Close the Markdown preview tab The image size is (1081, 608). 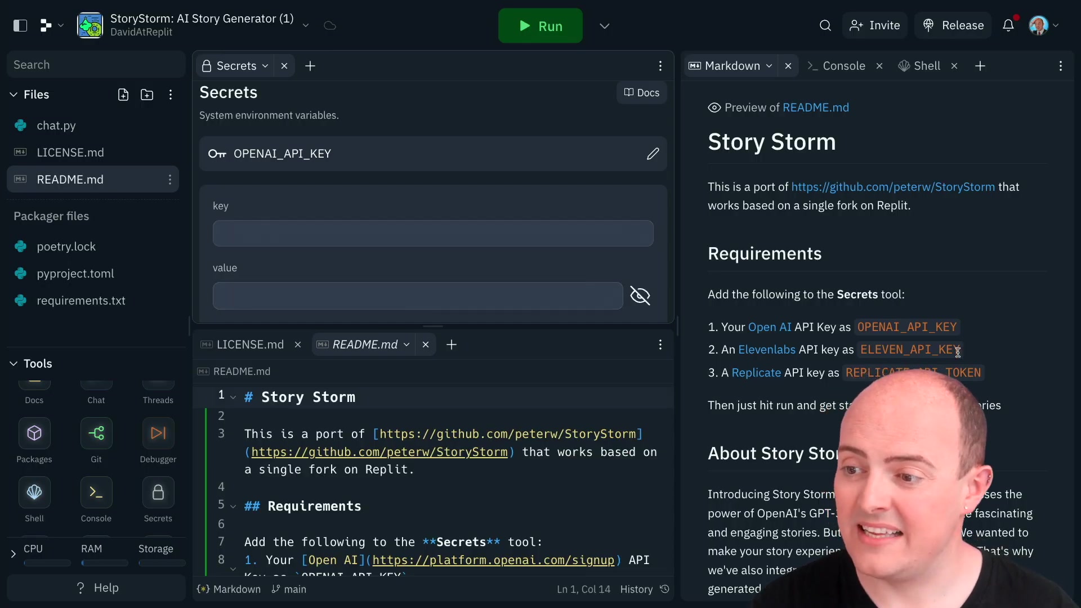tap(788, 66)
